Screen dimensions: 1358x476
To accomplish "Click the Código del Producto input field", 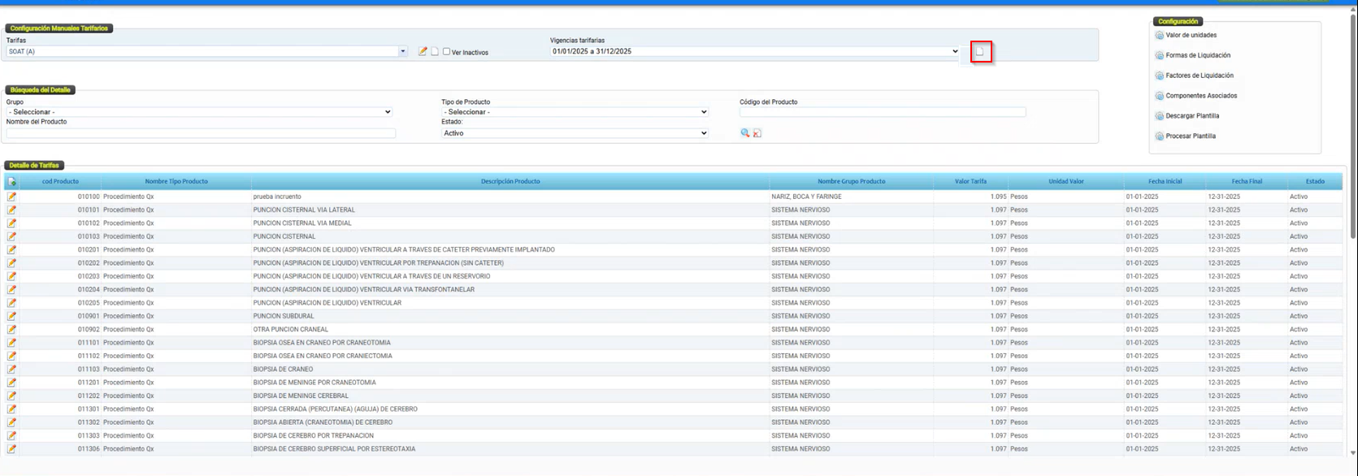I will [x=882, y=112].
